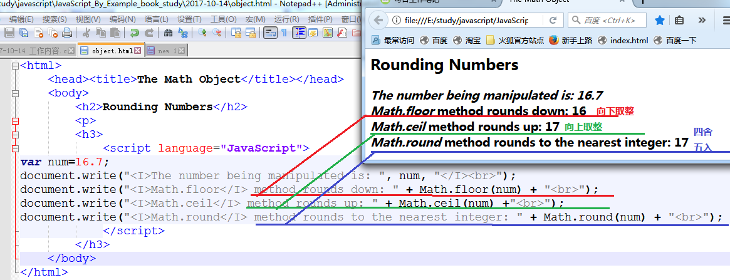Open the 百度一下 bookmark
This screenshot has height=280, width=730.
tap(675, 41)
